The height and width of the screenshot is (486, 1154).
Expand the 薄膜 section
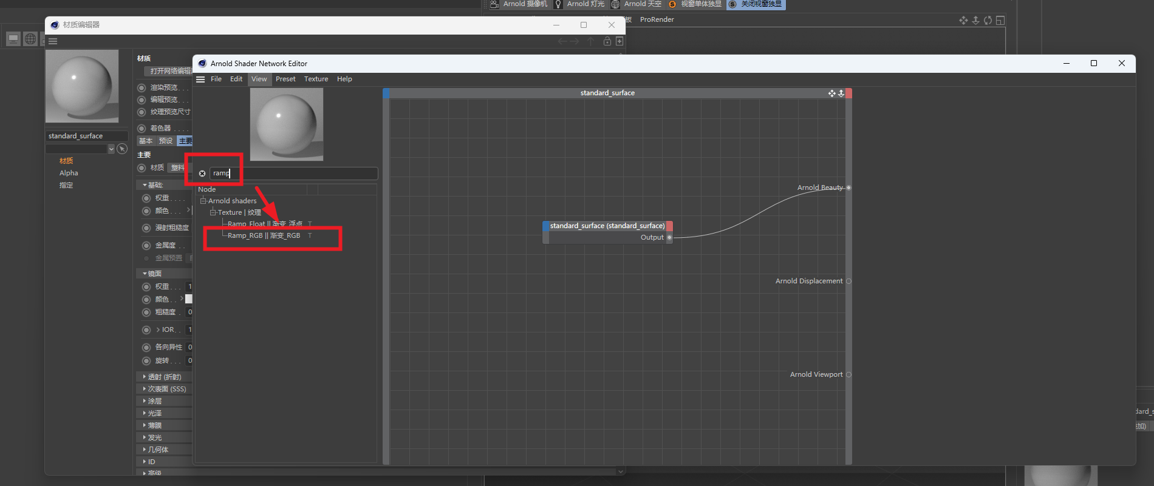click(x=145, y=425)
